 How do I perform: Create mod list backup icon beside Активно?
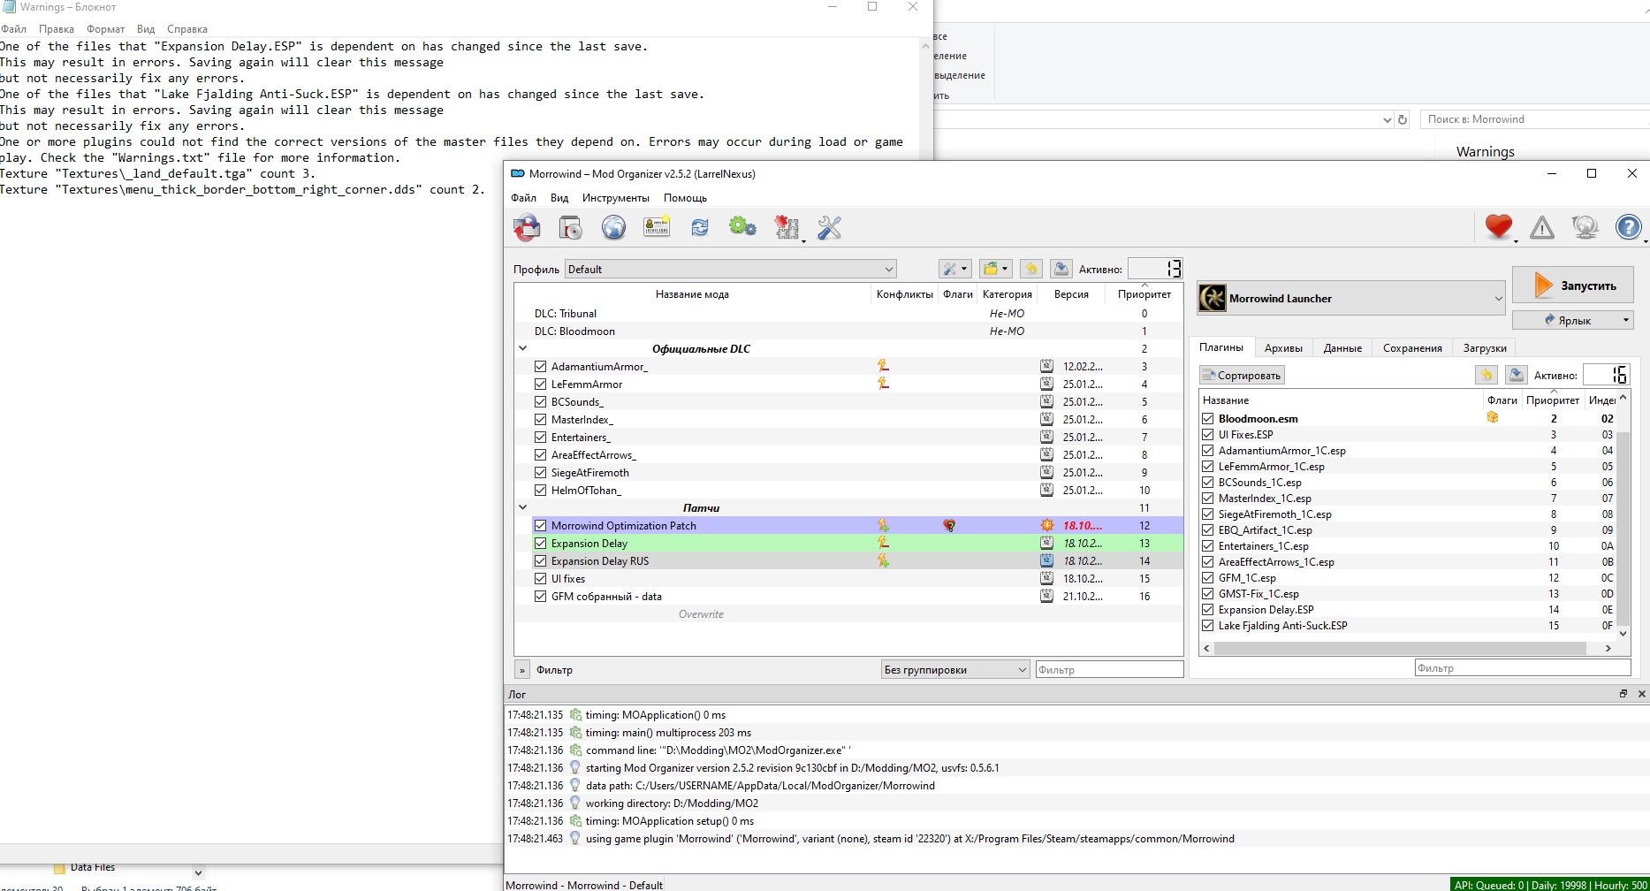[x=1061, y=269]
